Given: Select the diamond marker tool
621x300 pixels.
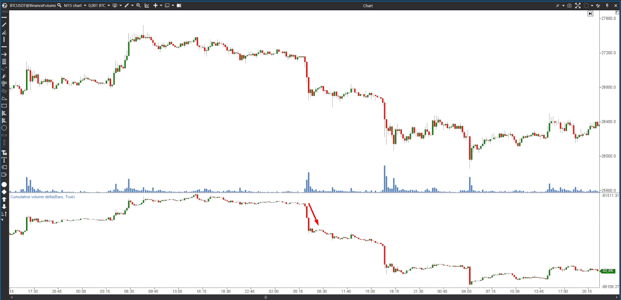Looking at the screenshot, I should point(4,192).
